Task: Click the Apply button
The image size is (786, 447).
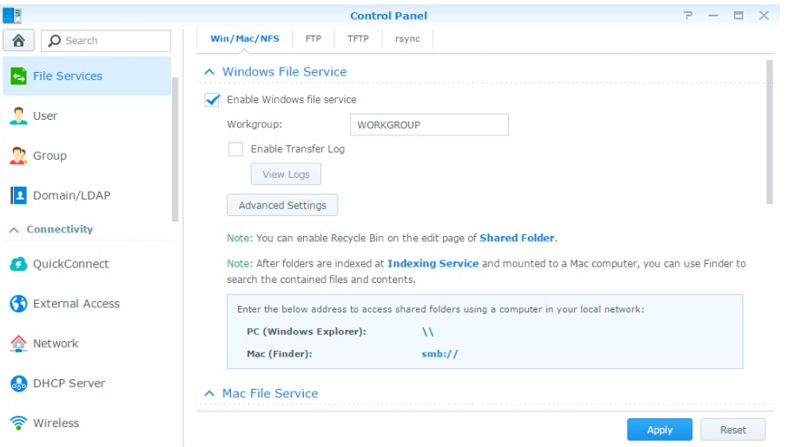Action: [660, 430]
